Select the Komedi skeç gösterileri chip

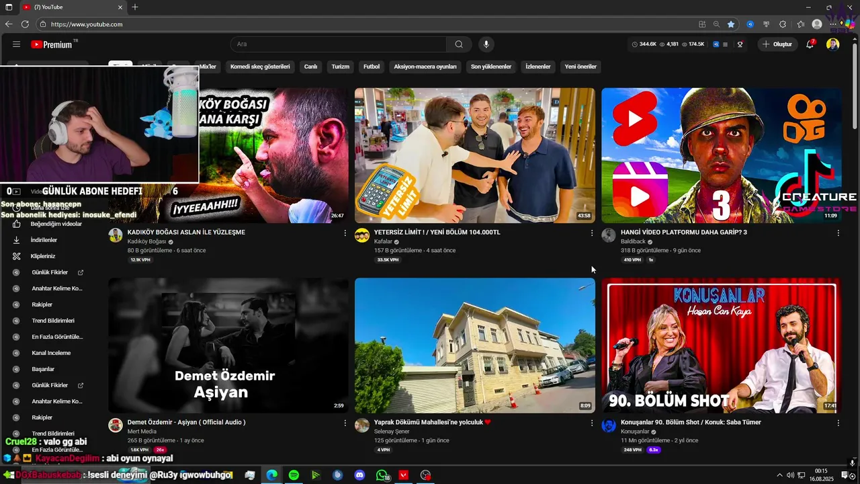(x=260, y=67)
